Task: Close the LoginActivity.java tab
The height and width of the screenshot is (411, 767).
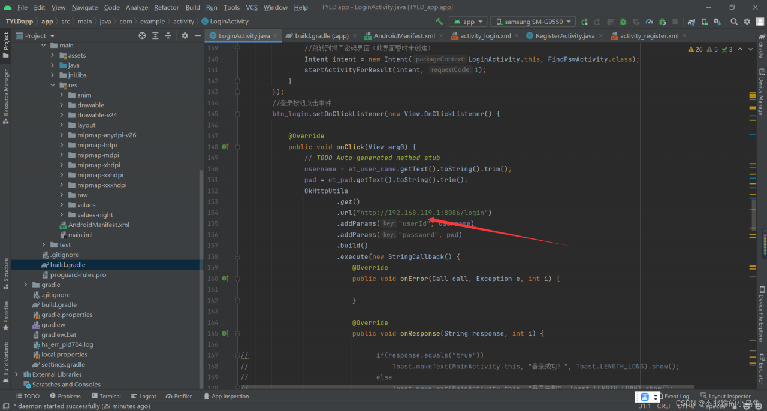Action: click(276, 35)
